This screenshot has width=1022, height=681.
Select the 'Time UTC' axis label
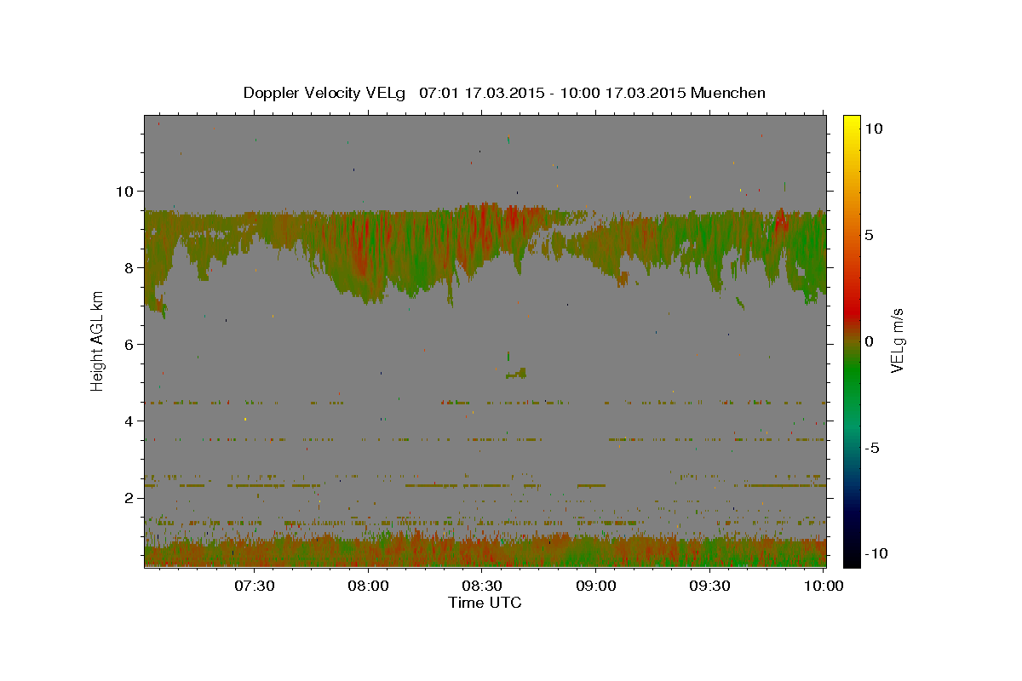(485, 603)
